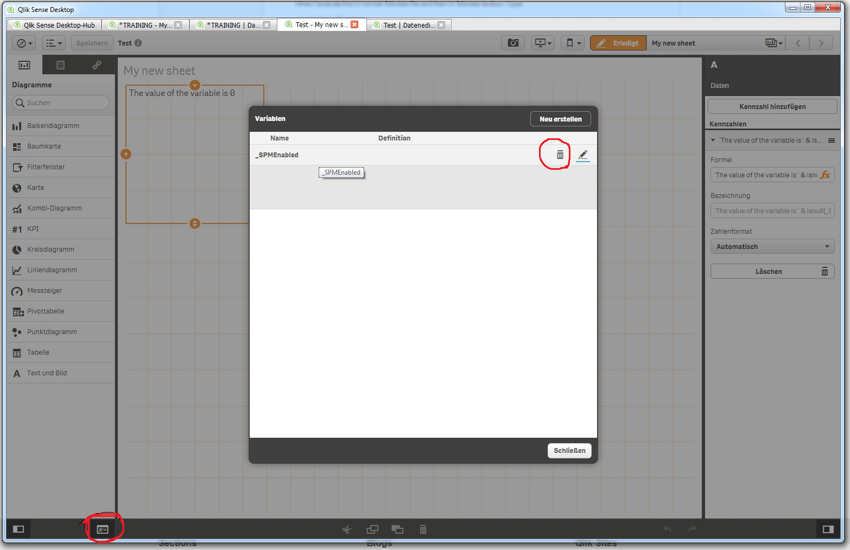The image size is (850, 550).
Task: Open the expression editor fx icon
Action: point(826,175)
